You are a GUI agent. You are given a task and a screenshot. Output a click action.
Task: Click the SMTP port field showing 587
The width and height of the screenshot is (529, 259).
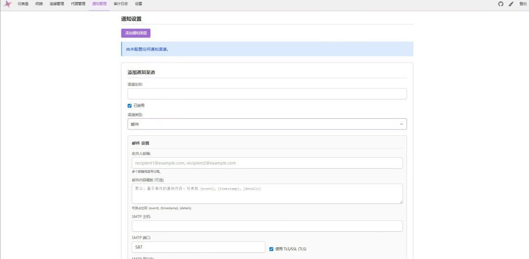pyautogui.click(x=198, y=247)
